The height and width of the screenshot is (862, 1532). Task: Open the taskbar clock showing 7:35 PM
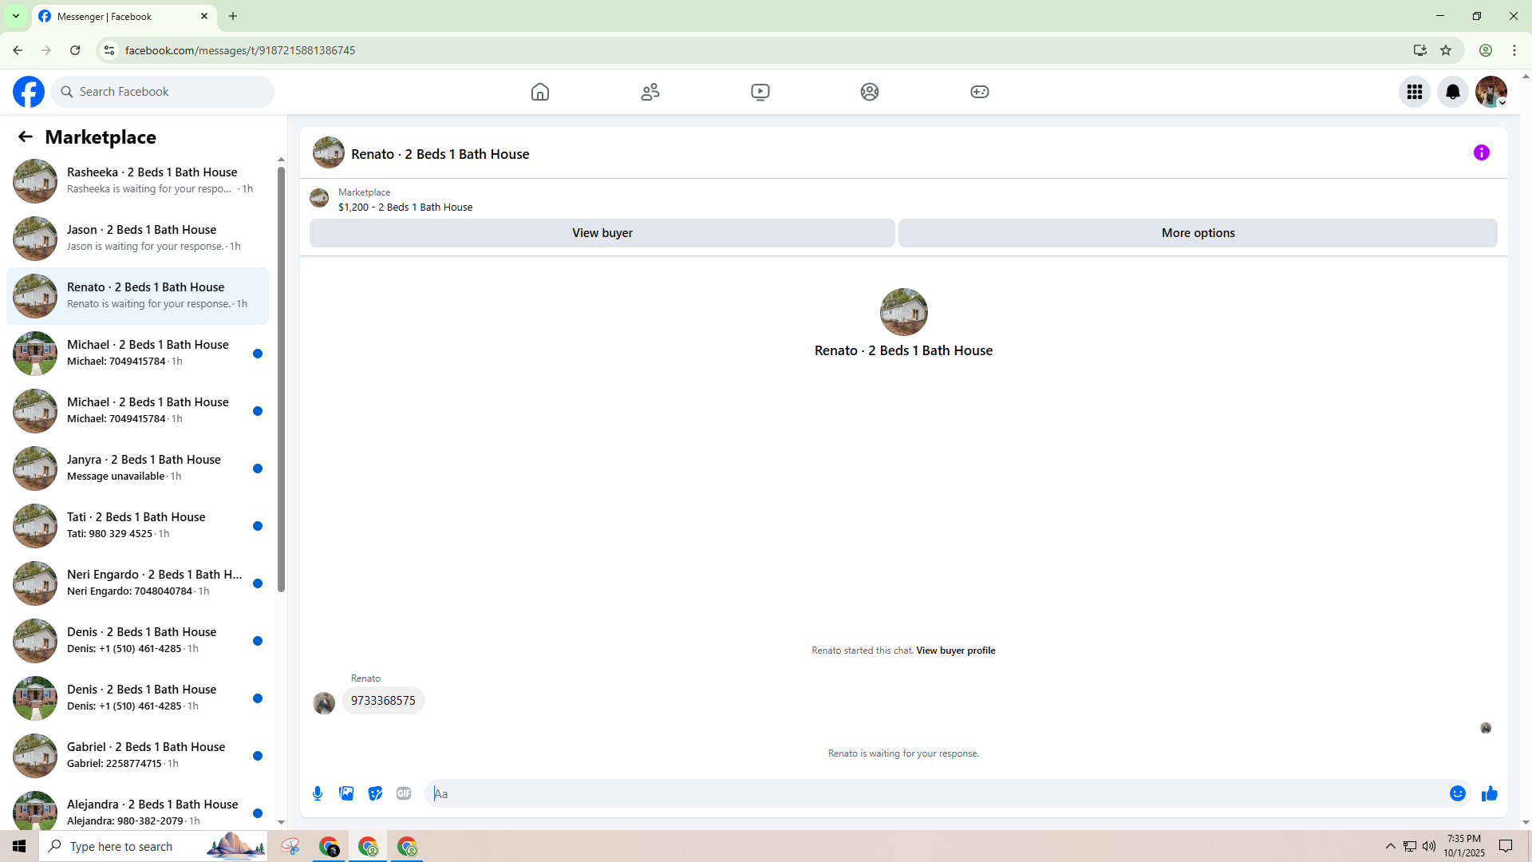(1464, 846)
